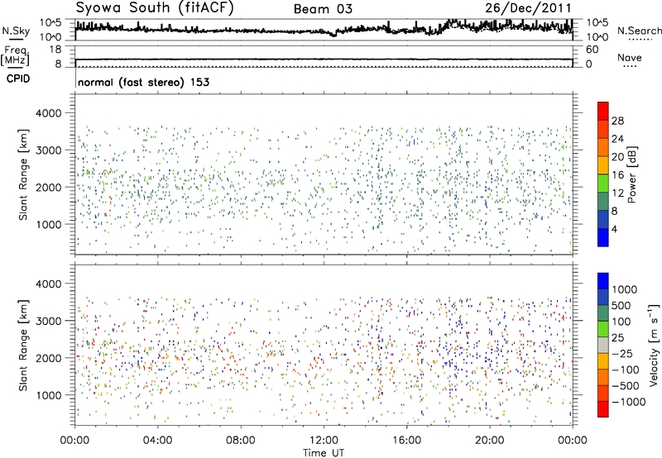Click the dotted line sample under 'N.Search'
Viewport: 662px width, 458px height.
click(x=640, y=40)
